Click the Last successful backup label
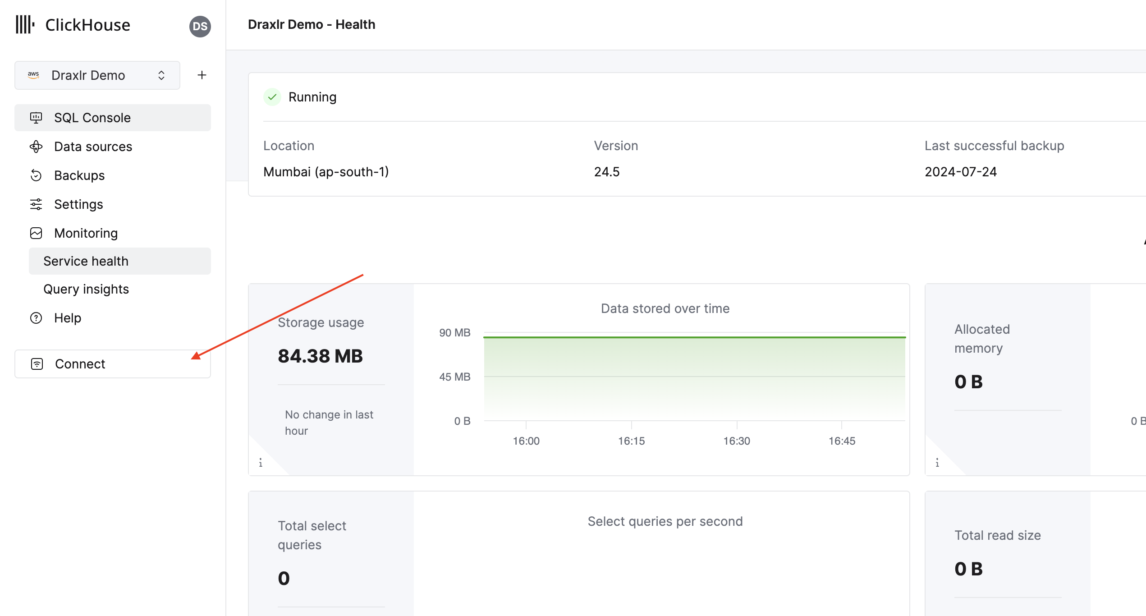 click(995, 146)
